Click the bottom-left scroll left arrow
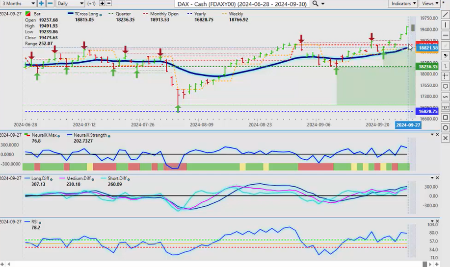 point(9,264)
